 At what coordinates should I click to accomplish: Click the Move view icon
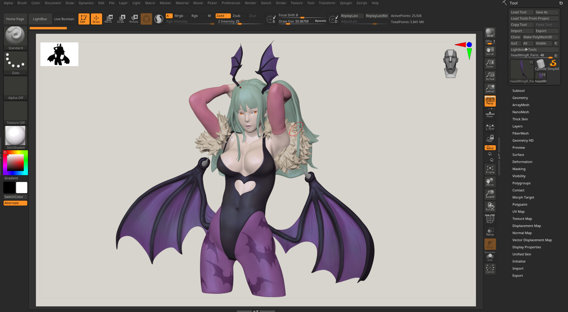pyautogui.click(x=490, y=182)
